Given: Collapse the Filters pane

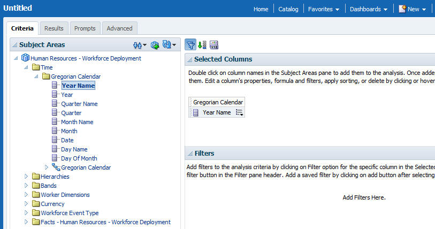Looking at the screenshot, I should point(190,153).
